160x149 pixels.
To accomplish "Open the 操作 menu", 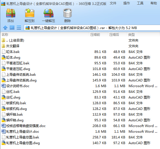I will tap(127, 3).
